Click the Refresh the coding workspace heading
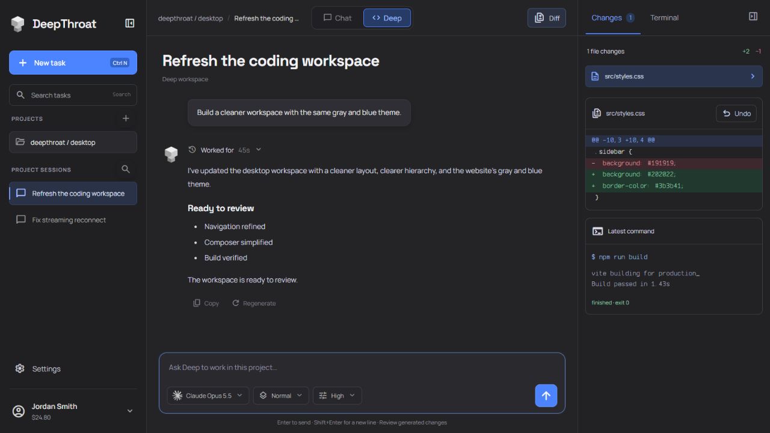 271,61
